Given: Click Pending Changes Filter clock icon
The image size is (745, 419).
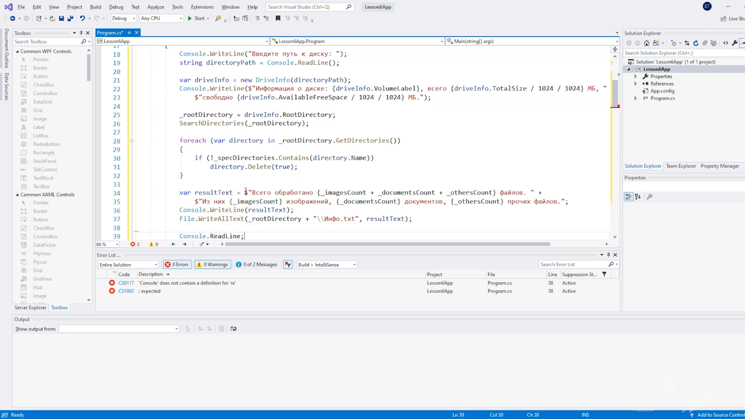Looking at the screenshot, I should [674, 43].
